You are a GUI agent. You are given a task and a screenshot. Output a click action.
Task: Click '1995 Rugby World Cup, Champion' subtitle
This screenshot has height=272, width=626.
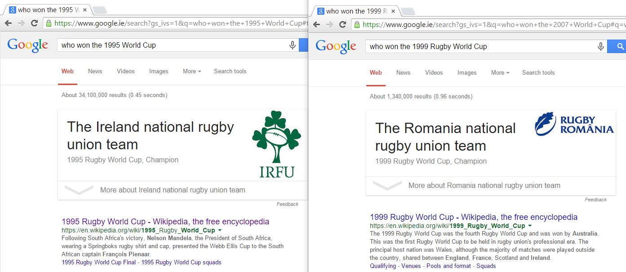[x=123, y=160]
